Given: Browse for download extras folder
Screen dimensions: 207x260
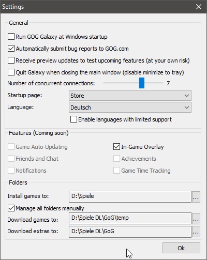Looking at the screenshot, I should 196,232.
